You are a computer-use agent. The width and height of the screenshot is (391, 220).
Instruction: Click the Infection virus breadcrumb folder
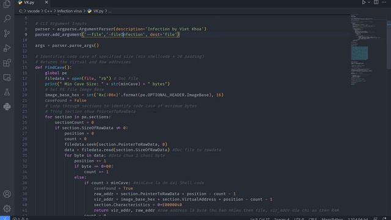[69, 11]
